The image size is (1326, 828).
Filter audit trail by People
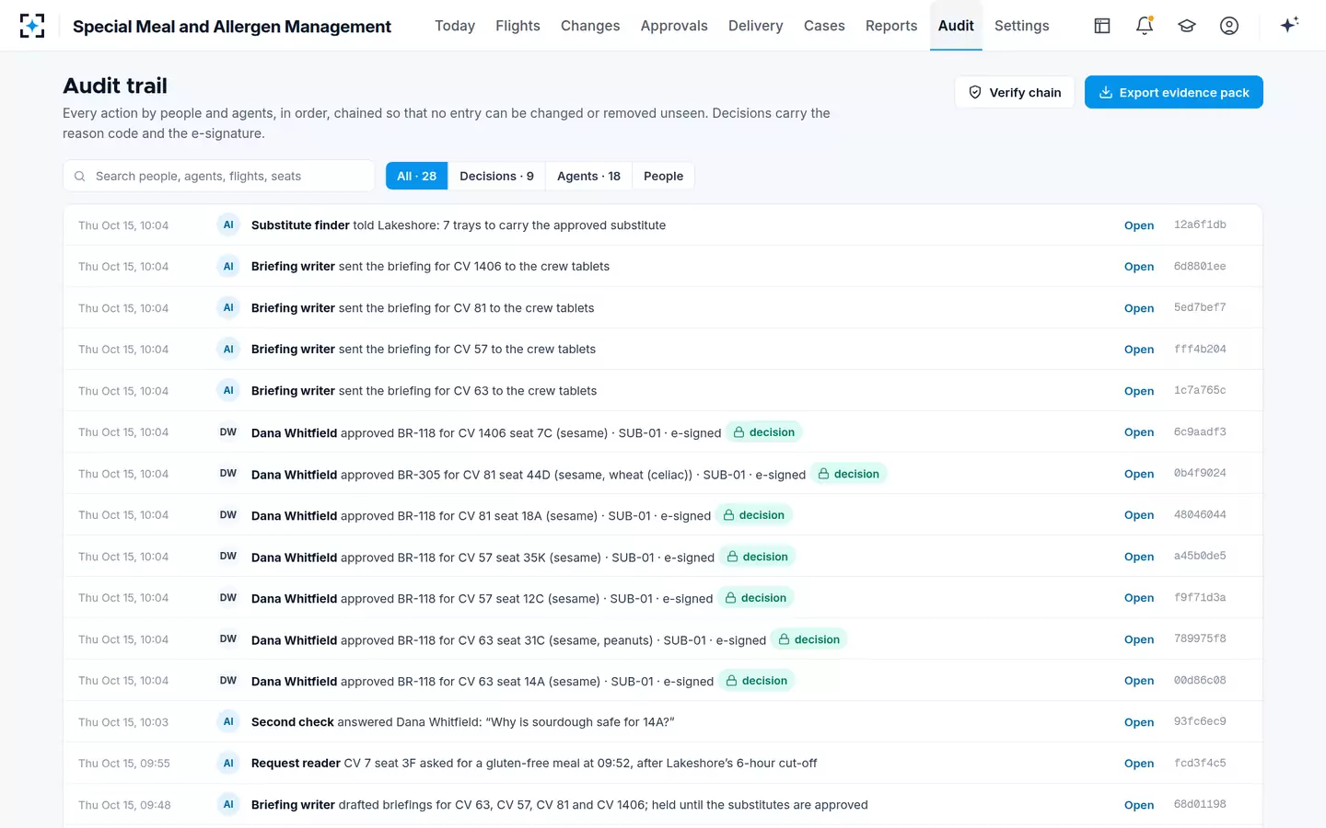tap(663, 176)
